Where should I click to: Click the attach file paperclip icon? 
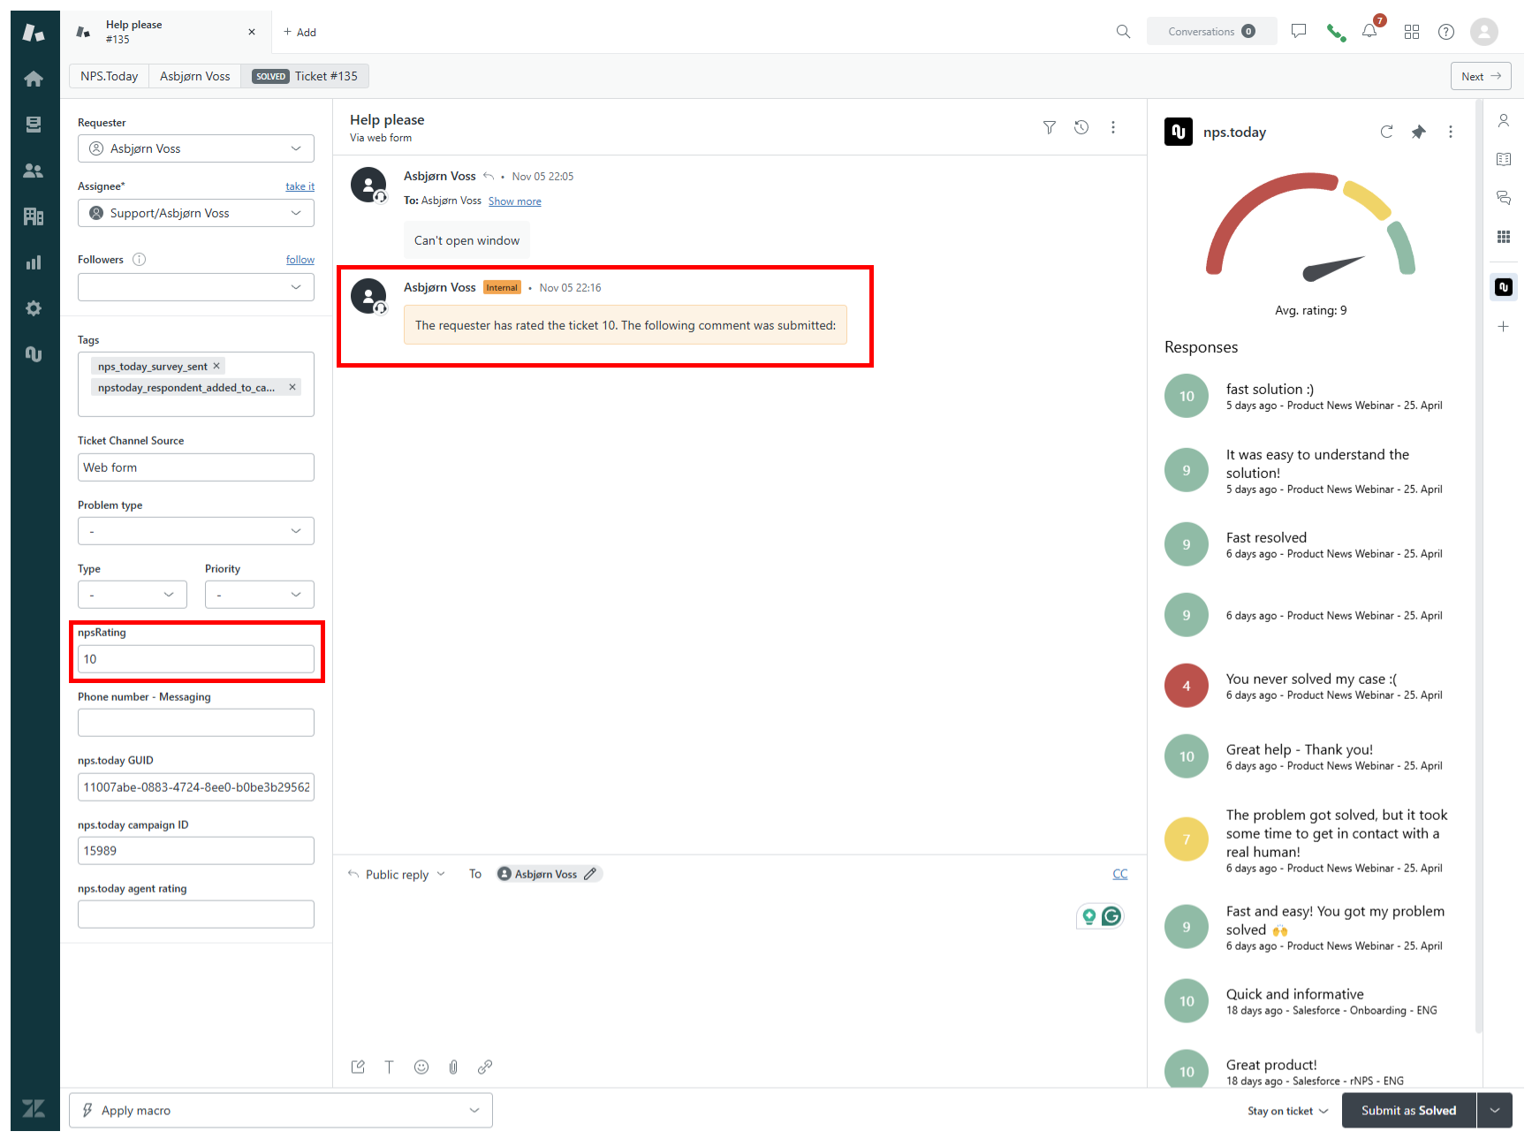[x=453, y=1067]
